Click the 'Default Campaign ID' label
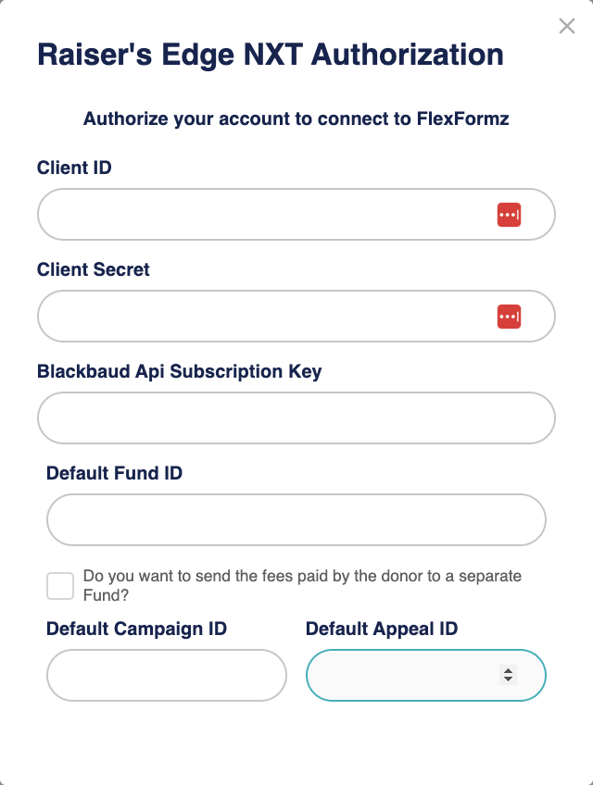Viewport: 593px width, 785px height. click(x=136, y=629)
